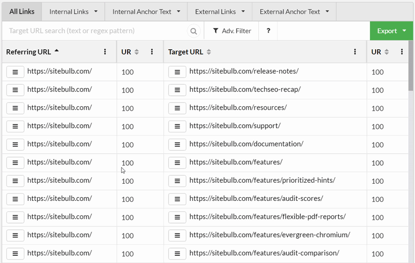Screen dimensions: 415x263
Task: Open row menu for resources target URL
Action: click(177, 108)
